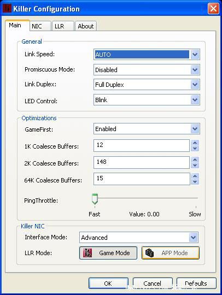Click the PingThrottle label
The height and width of the screenshot is (295, 222).
(41, 200)
